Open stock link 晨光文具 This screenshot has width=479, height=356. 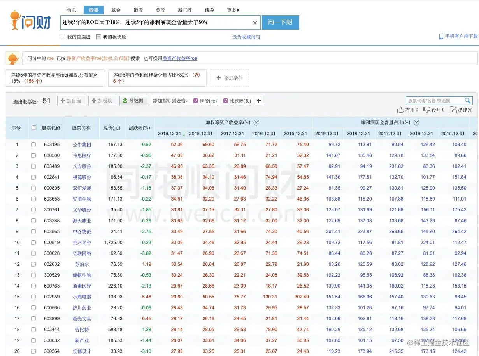pos(82,319)
